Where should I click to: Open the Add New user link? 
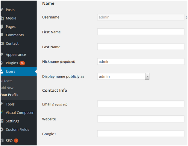pos(7,88)
